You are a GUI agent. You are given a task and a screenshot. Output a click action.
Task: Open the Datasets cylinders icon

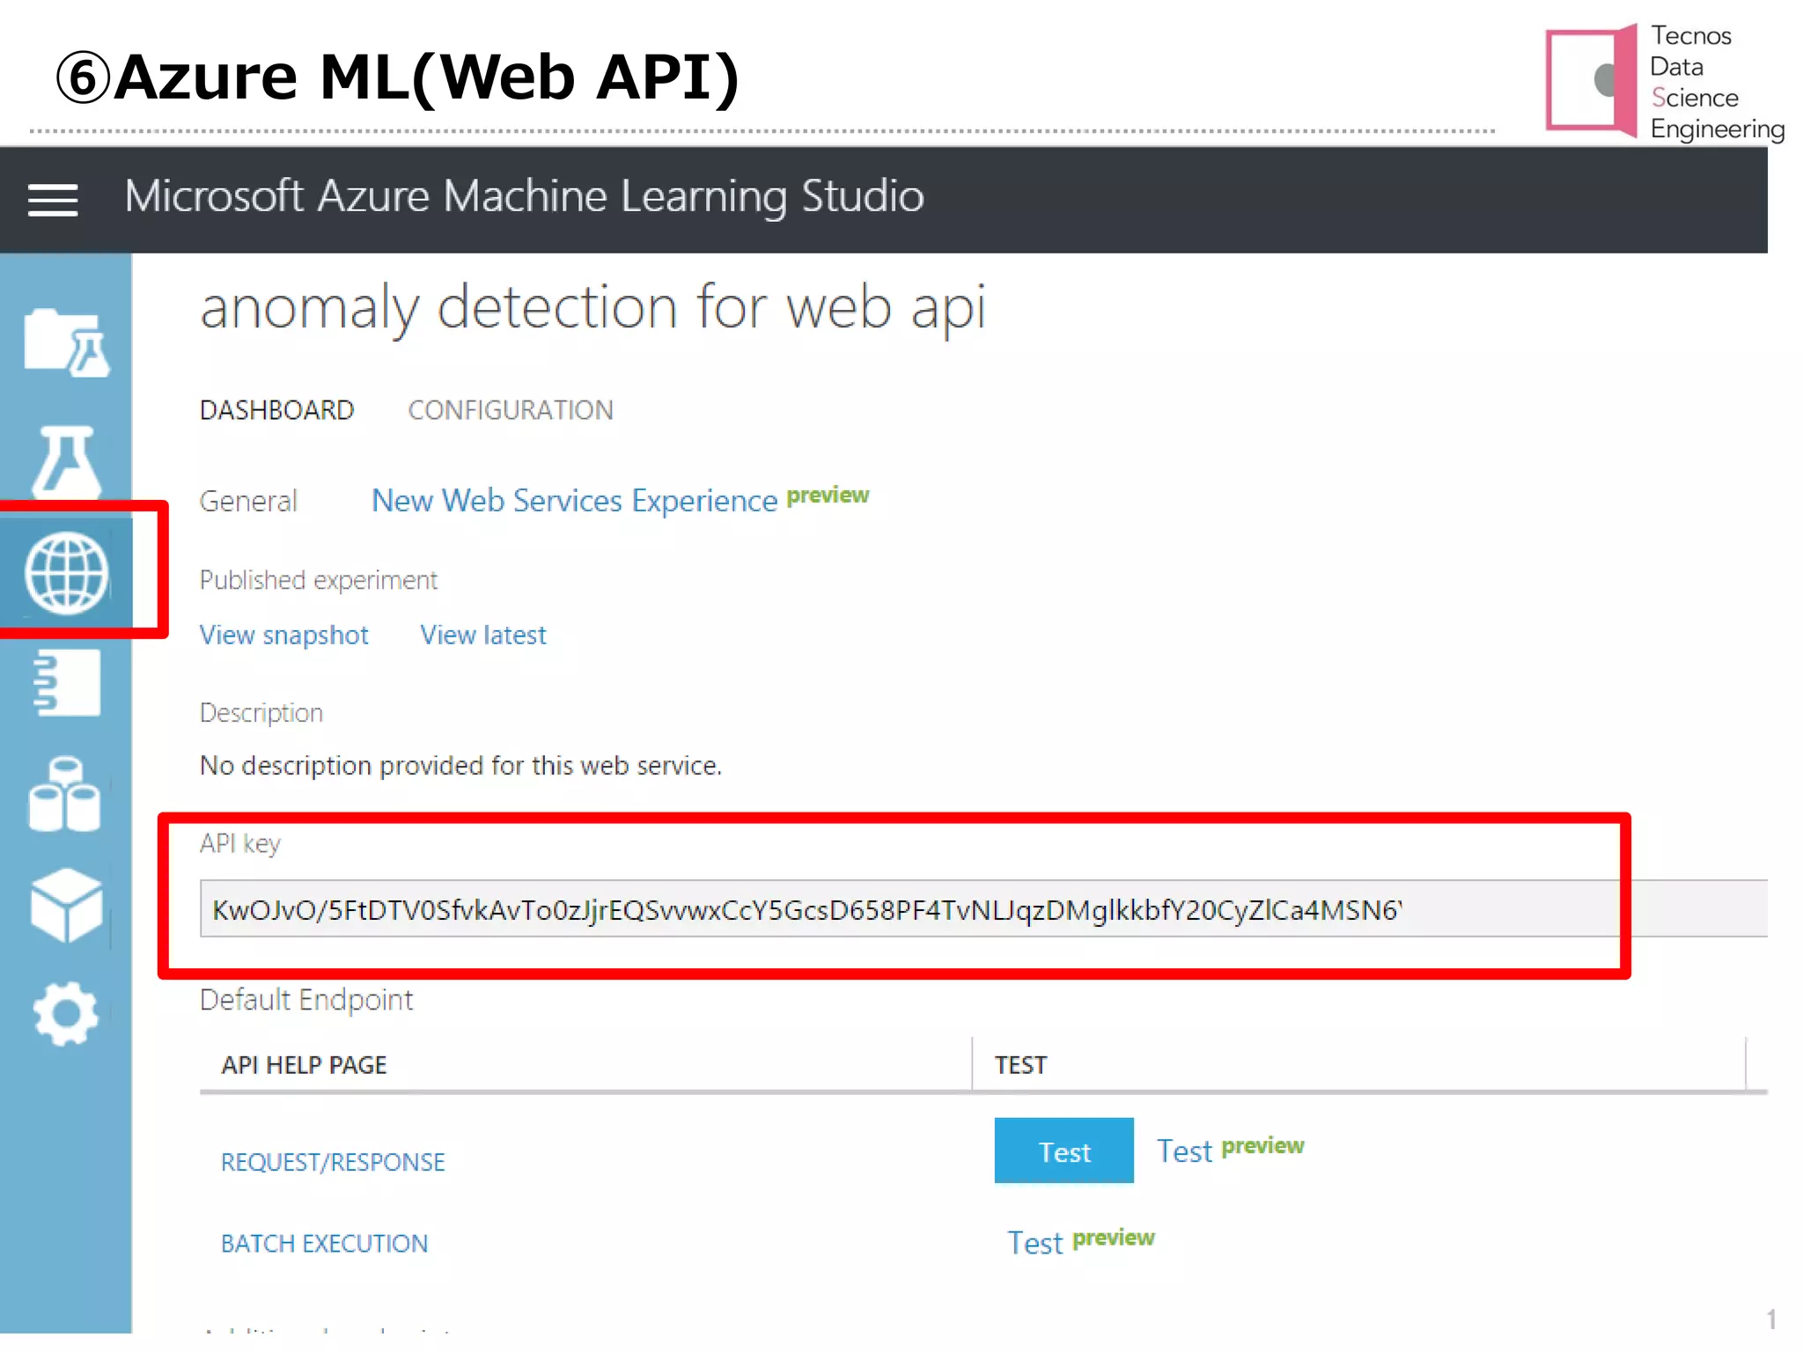tap(65, 794)
